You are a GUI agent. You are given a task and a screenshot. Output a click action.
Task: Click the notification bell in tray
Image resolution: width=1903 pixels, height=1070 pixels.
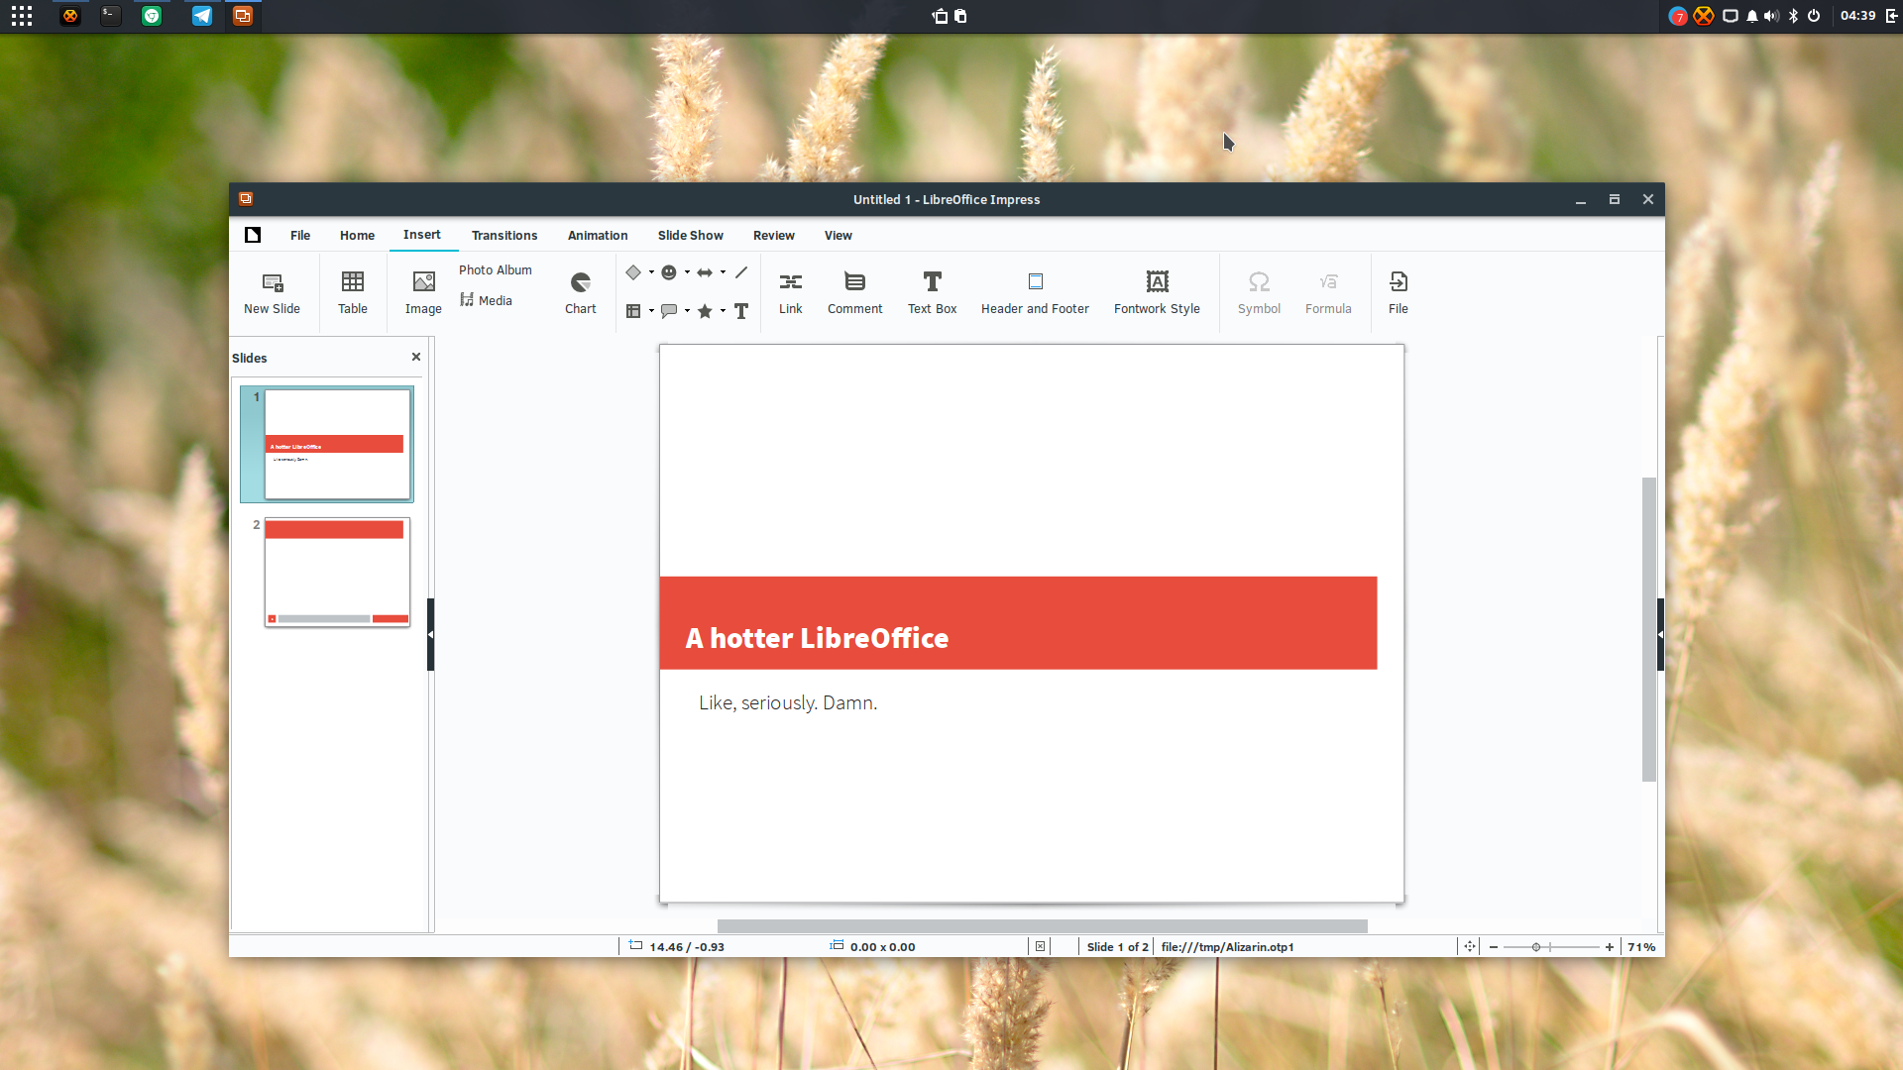click(1751, 16)
